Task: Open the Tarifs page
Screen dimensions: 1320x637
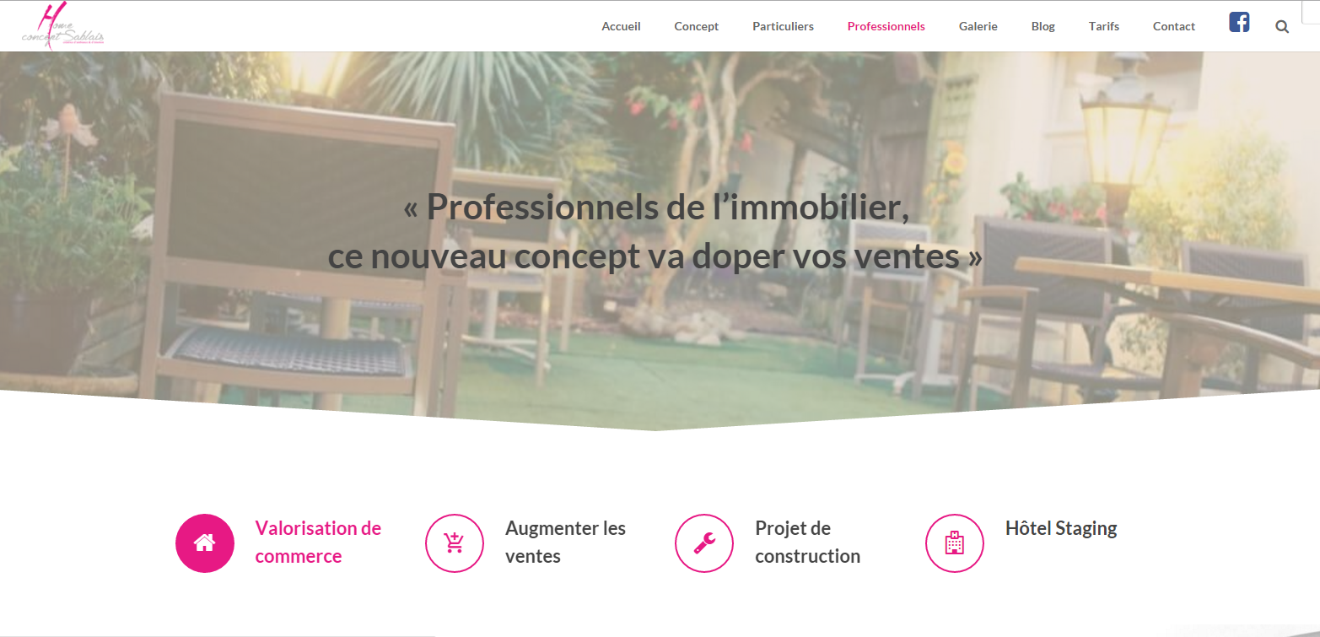Action: (1104, 26)
